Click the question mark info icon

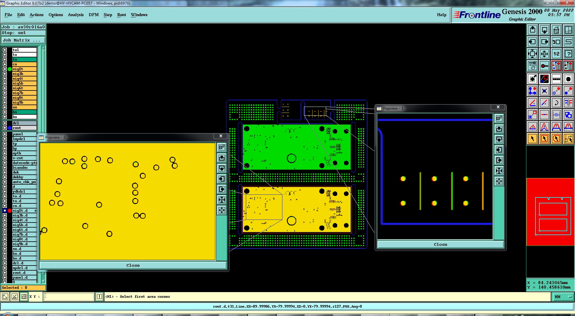(568, 54)
